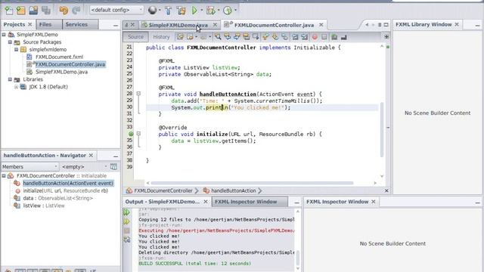Viewport: 484px width, 272px height.
Task: Select listView : ListView member
Action: click(x=44, y=206)
